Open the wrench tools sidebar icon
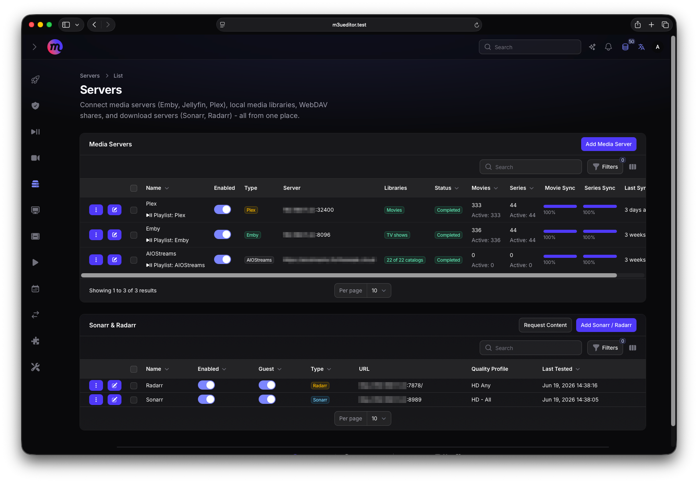This screenshot has width=698, height=483. [x=35, y=367]
